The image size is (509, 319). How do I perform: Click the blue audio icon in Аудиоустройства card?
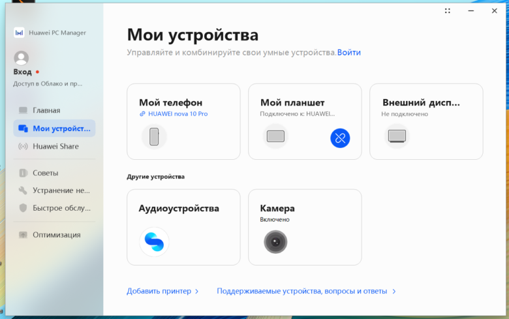154,242
